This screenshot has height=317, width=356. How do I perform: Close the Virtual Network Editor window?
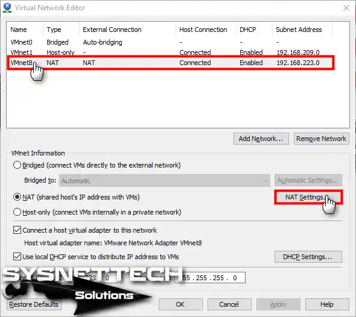pos(346,8)
